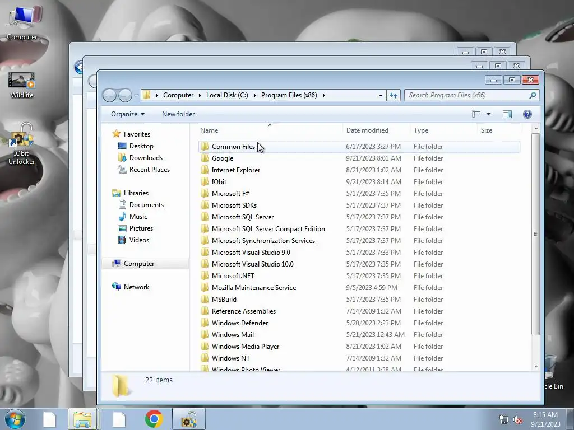Select the Google folder icon

coord(205,158)
